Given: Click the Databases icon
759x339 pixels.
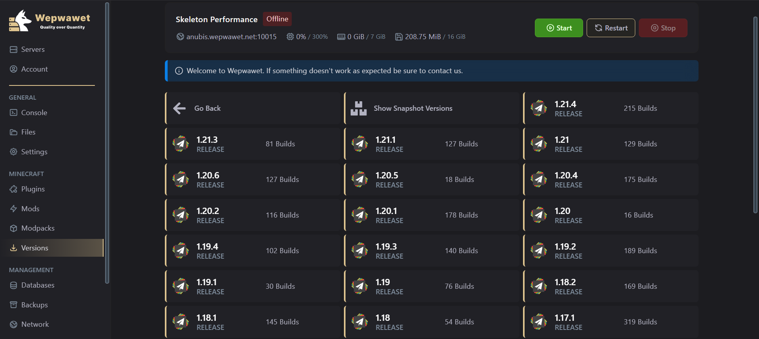Looking at the screenshot, I should click(13, 285).
